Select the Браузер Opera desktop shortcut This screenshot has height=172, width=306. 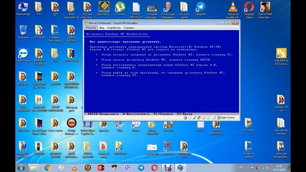pos(249,10)
